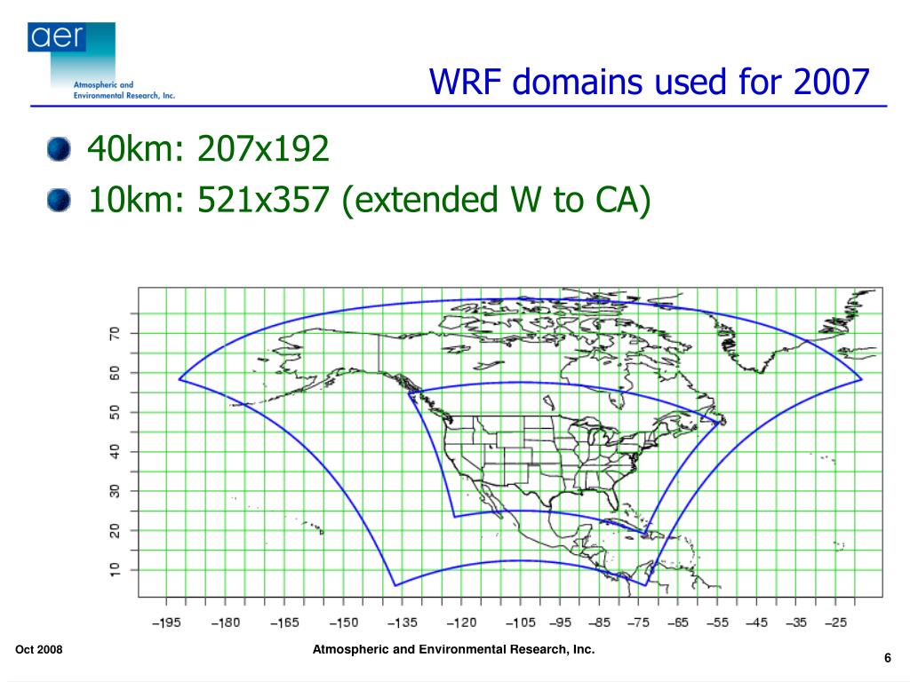Click the -165 longitude axis label
The image size is (910, 682).
[285, 623]
